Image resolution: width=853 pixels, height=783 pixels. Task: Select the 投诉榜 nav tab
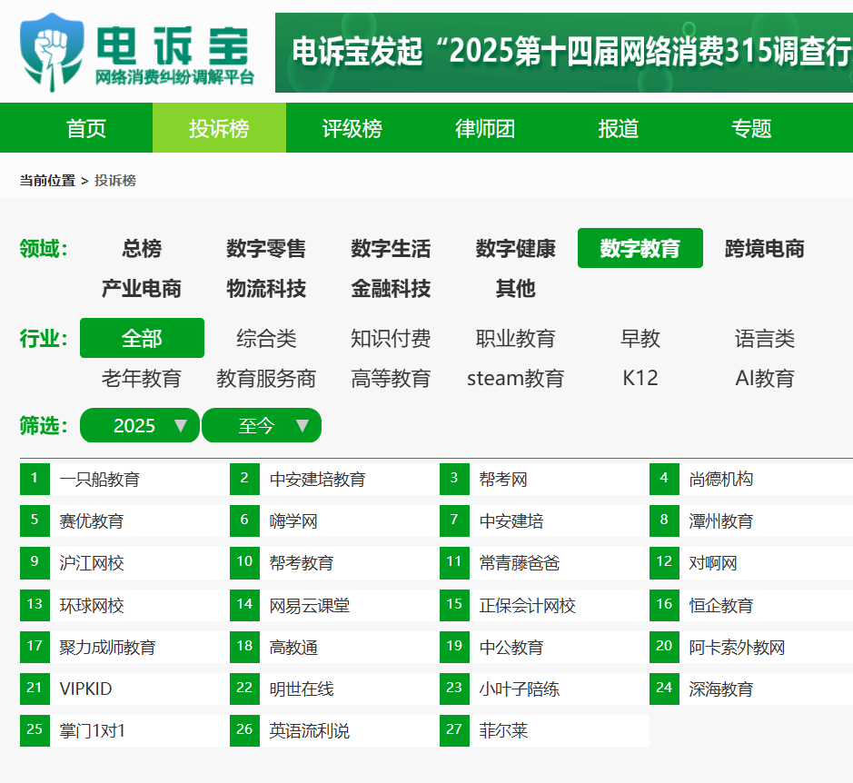(x=219, y=128)
